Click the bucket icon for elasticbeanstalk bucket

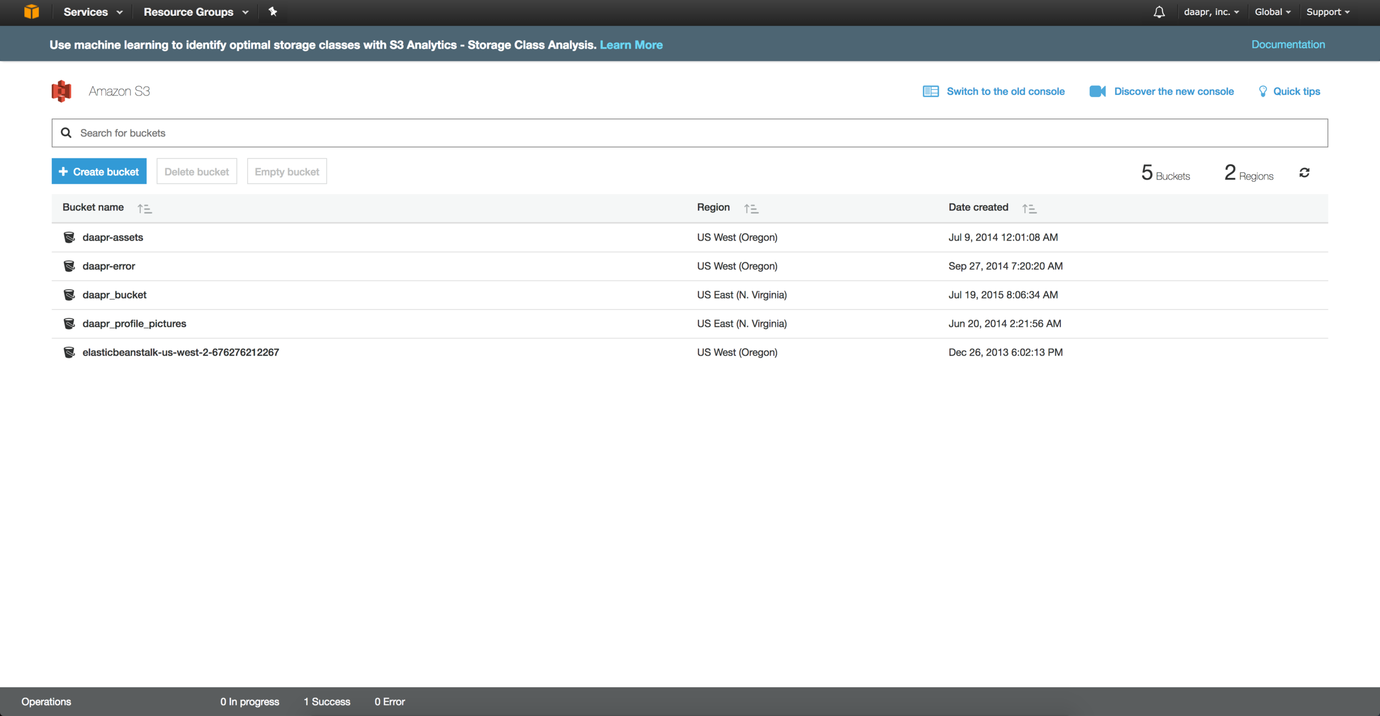[x=69, y=352]
